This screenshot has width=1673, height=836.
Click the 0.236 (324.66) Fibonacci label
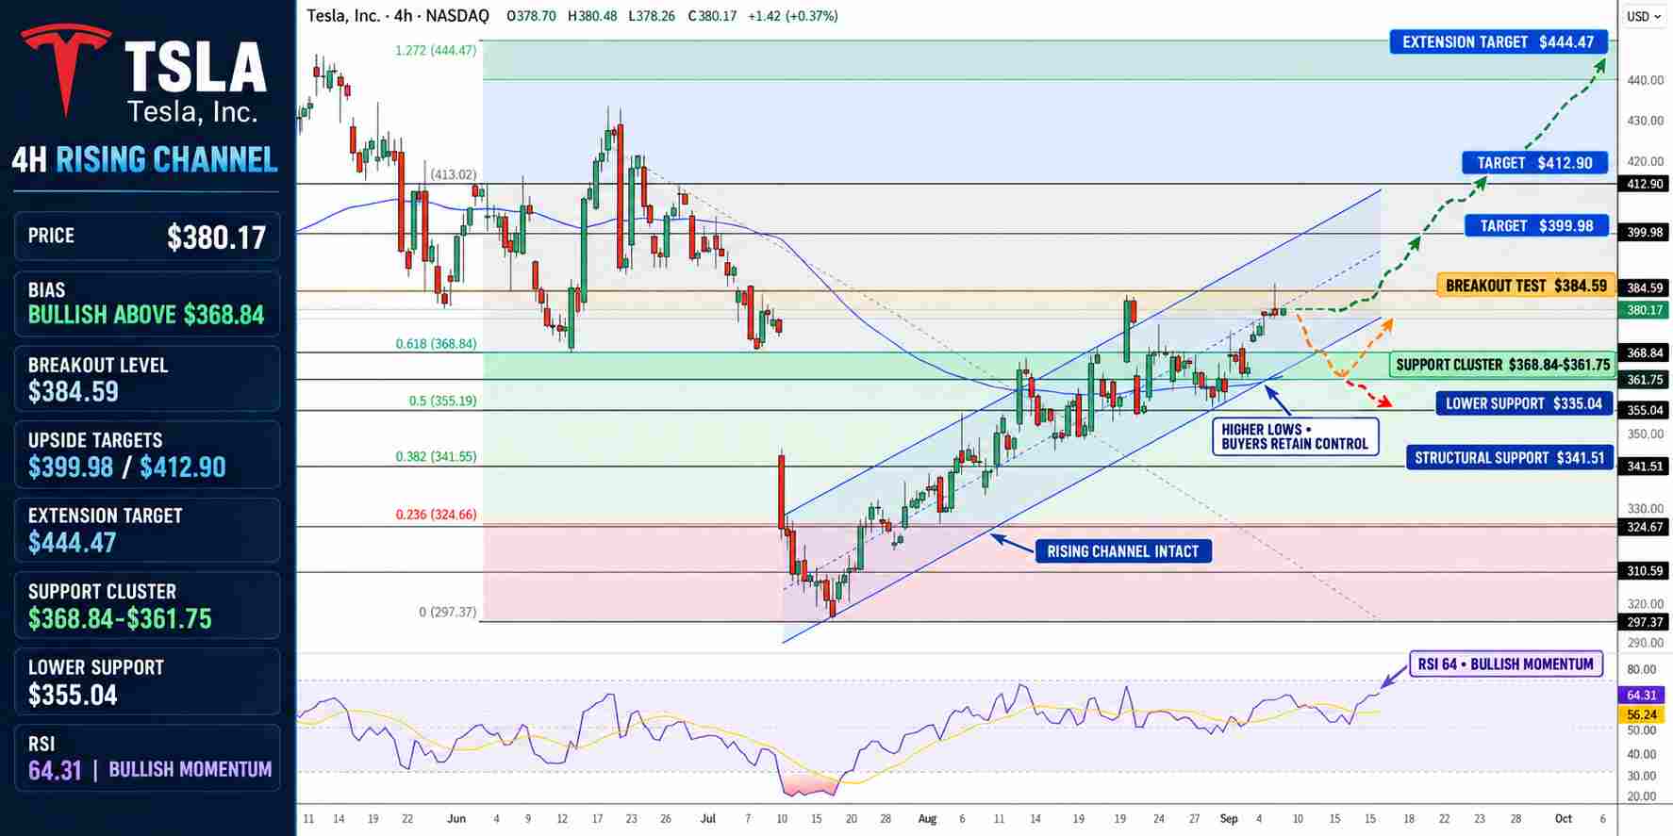[436, 515]
